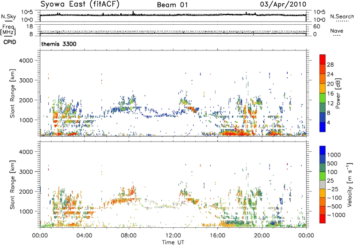Click the '3000' tick on the velocity panel axis
This screenshot has height=245, width=354.
click(26, 172)
